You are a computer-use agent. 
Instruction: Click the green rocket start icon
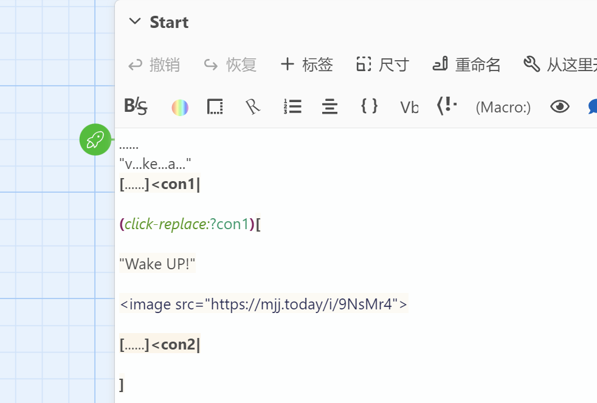pos(95,139)
